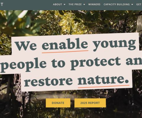The width and height of the screenshot is (142, 118).
Task: Open THE PRIZE menu item
Action: 75,4
